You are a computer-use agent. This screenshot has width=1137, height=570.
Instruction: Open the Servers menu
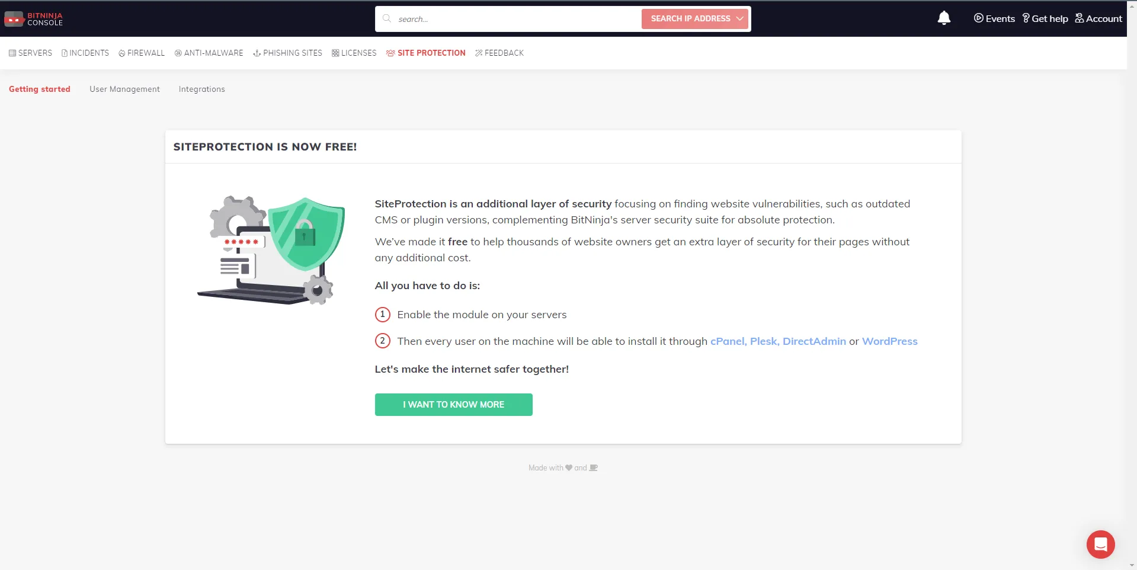pyautogui.click(x=30, y=53)
